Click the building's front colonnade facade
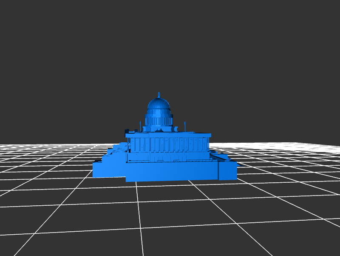The image size is (340, 256). click(x=168, y=145)
